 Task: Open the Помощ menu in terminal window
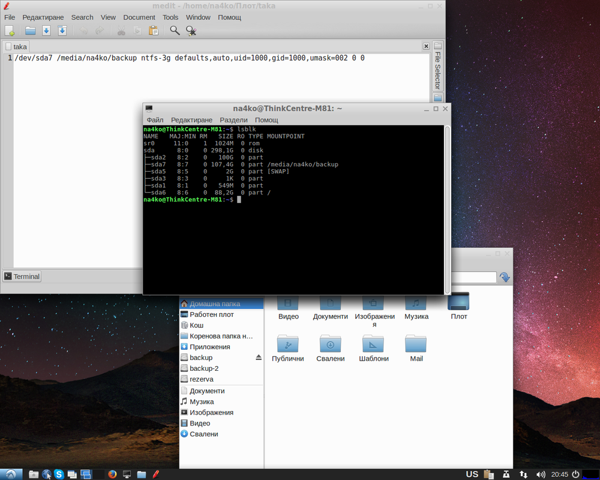pos(266,120)
